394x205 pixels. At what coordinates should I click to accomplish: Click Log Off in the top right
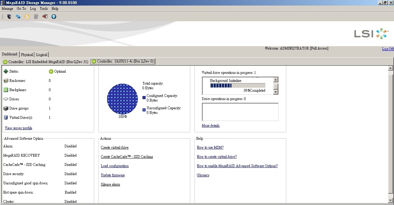388,49
